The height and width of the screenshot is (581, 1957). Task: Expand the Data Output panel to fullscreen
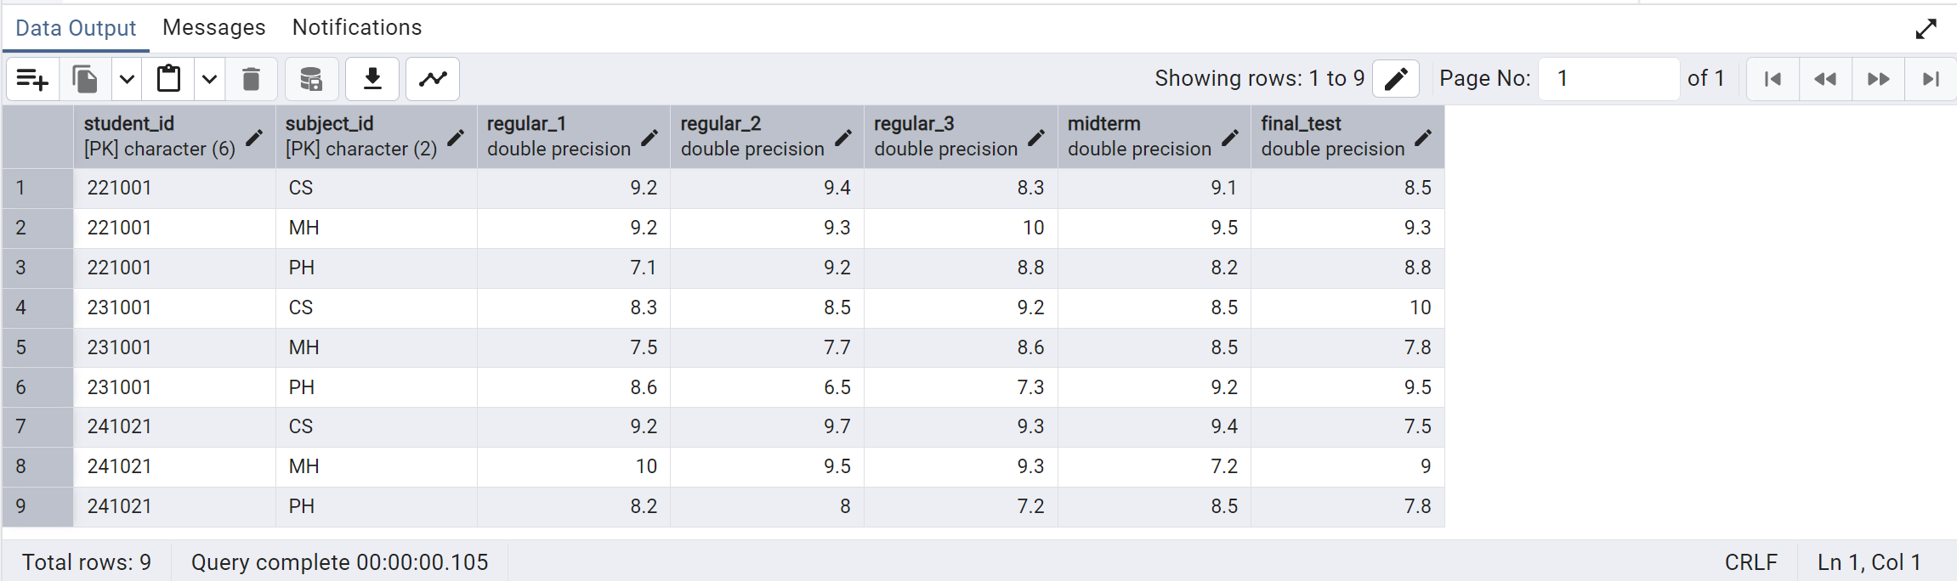tap(1926, 29)
